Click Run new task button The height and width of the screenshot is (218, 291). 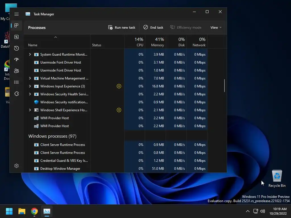pyautogui.click(x=122, y=28)
